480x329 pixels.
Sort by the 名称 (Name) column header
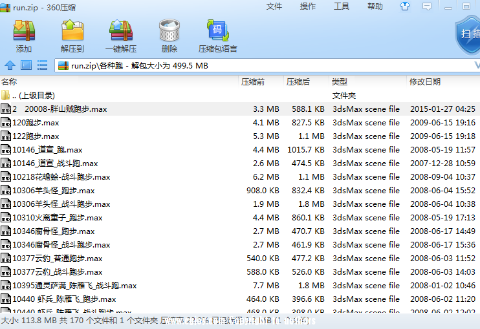(x=9, y=82)
